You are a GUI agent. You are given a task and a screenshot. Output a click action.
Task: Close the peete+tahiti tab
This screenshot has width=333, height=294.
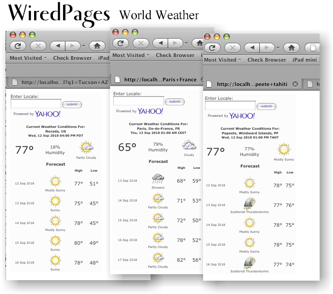[295, 84]
